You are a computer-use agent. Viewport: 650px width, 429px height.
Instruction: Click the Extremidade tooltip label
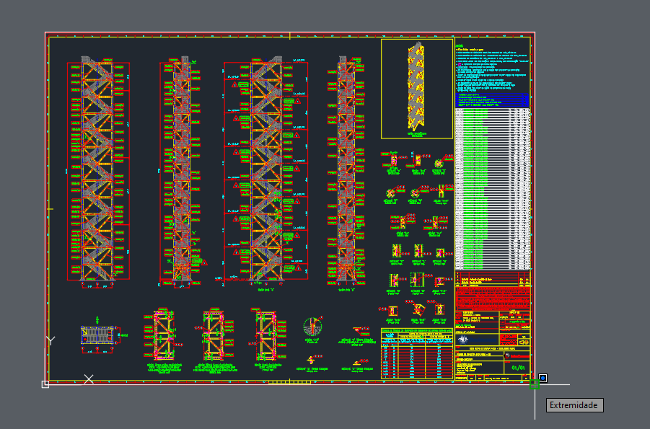pos(574,405)
